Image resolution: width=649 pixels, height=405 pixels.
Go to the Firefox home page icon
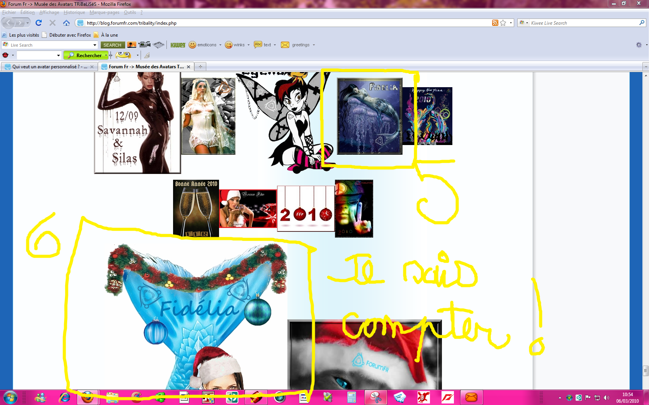[x=66, y=23]
